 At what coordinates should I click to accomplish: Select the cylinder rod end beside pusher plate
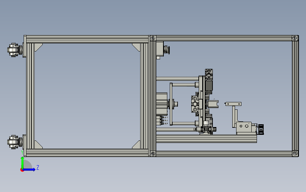point(175,104)
